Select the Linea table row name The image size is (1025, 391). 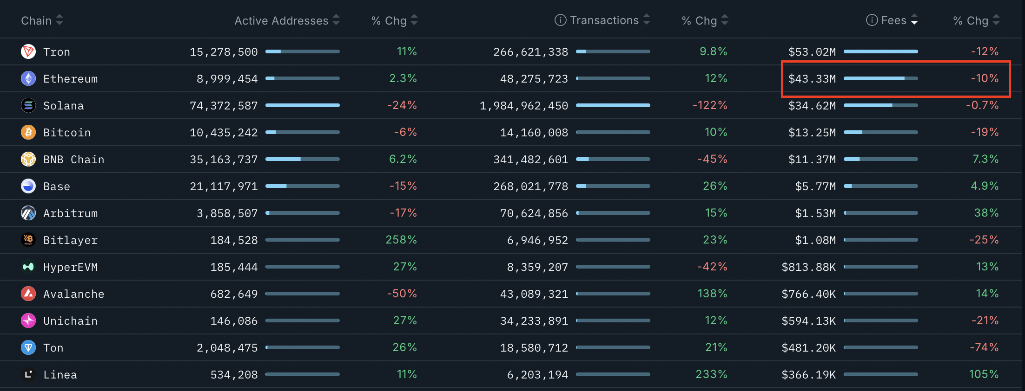(60, 375)
